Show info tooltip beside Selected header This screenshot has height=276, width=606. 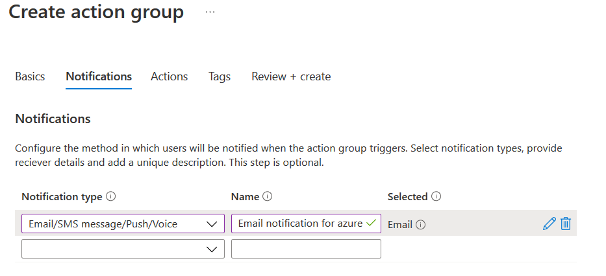pos(436,197)
